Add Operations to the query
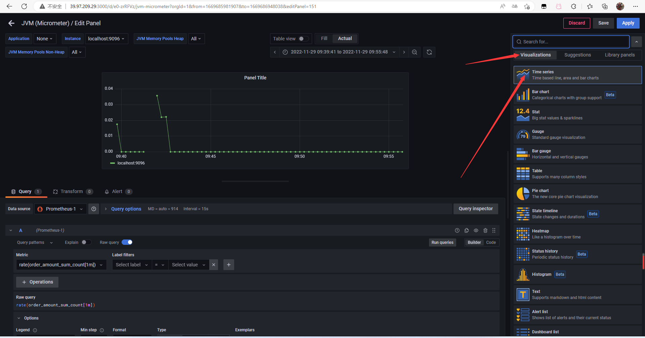 point(37,282)
